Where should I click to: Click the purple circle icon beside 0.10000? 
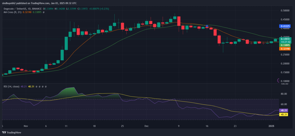tap(279, 80)
